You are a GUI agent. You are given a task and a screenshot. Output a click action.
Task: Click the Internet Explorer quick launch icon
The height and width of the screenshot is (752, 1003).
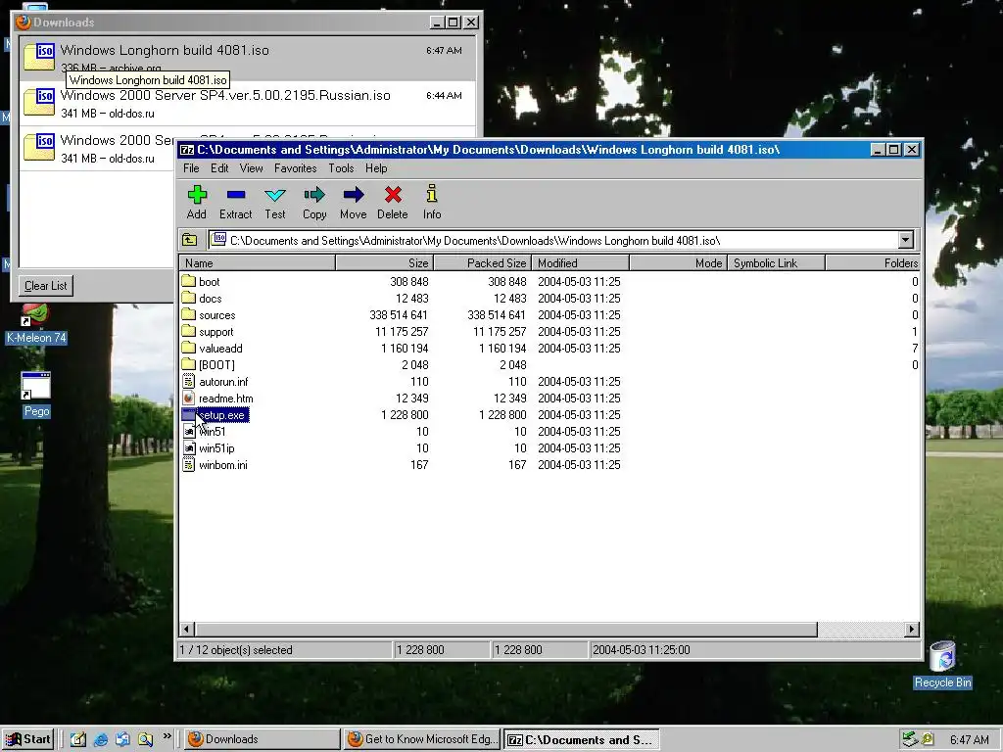pyautogui.click(x=101, y=740)
